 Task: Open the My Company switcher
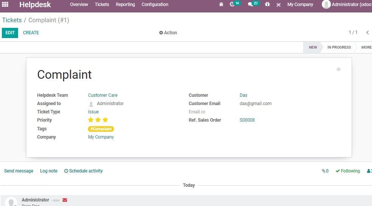click(300, 5)
